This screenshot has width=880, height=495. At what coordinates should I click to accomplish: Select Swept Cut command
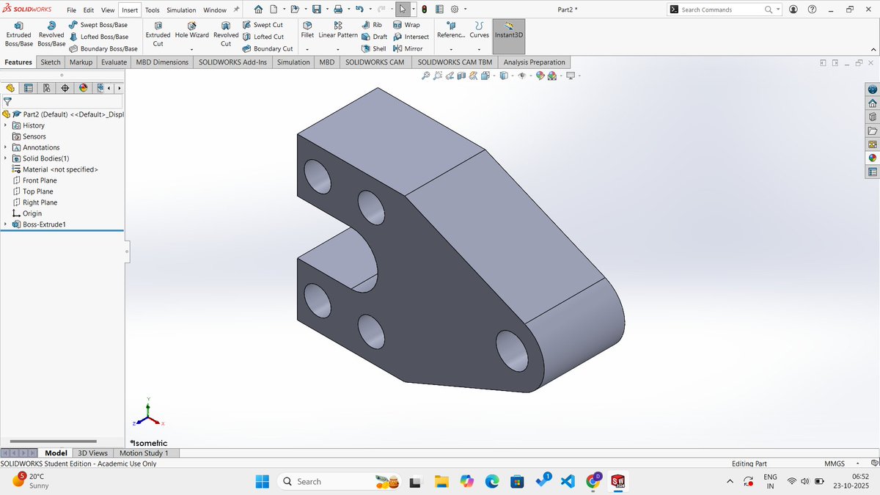[x=263, y=25]
